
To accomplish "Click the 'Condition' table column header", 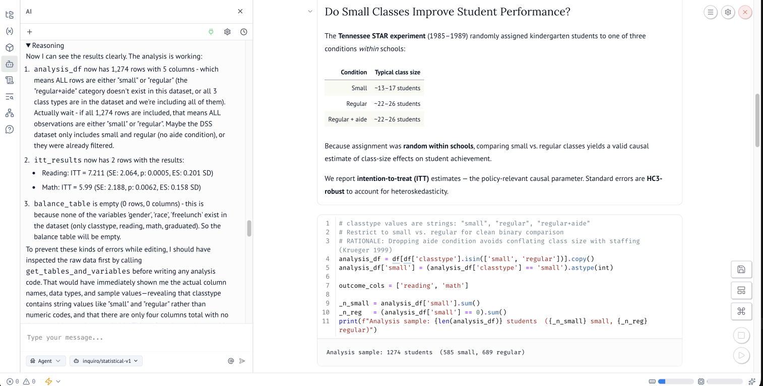I will click(354, 73).
